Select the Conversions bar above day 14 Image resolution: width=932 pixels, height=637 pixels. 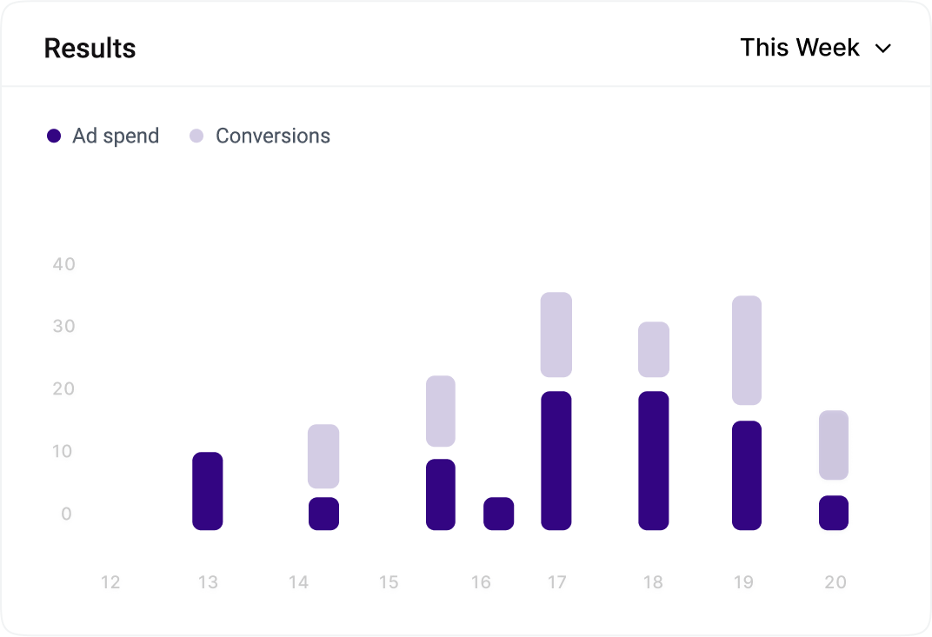click(x=323, y=456)
